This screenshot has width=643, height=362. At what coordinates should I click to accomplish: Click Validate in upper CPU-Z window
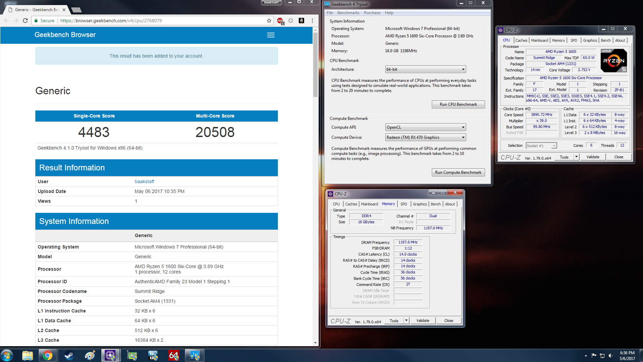click(592, 157)
